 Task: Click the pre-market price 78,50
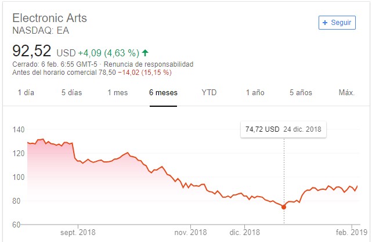[x=107, y=73]
